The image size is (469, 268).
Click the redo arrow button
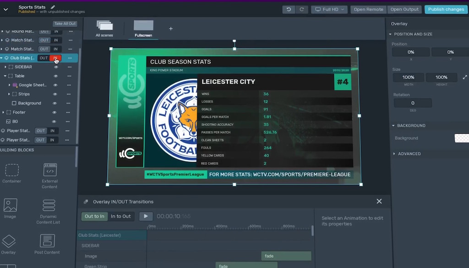point(301,9)
